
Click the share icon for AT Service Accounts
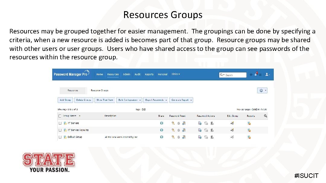click(161, 130)
